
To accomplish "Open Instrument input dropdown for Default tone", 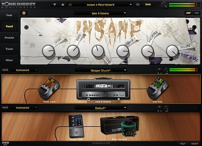I will 25,108.
